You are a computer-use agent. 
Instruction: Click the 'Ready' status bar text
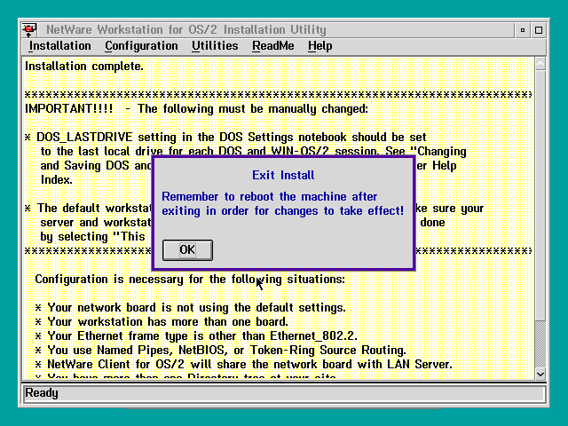point(42,393)
